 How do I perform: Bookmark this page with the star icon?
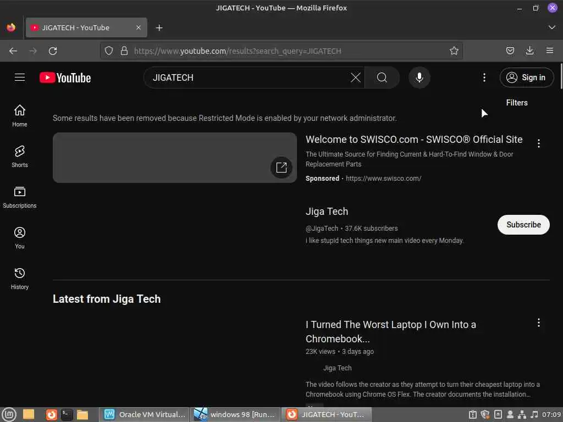coord(454,51)
